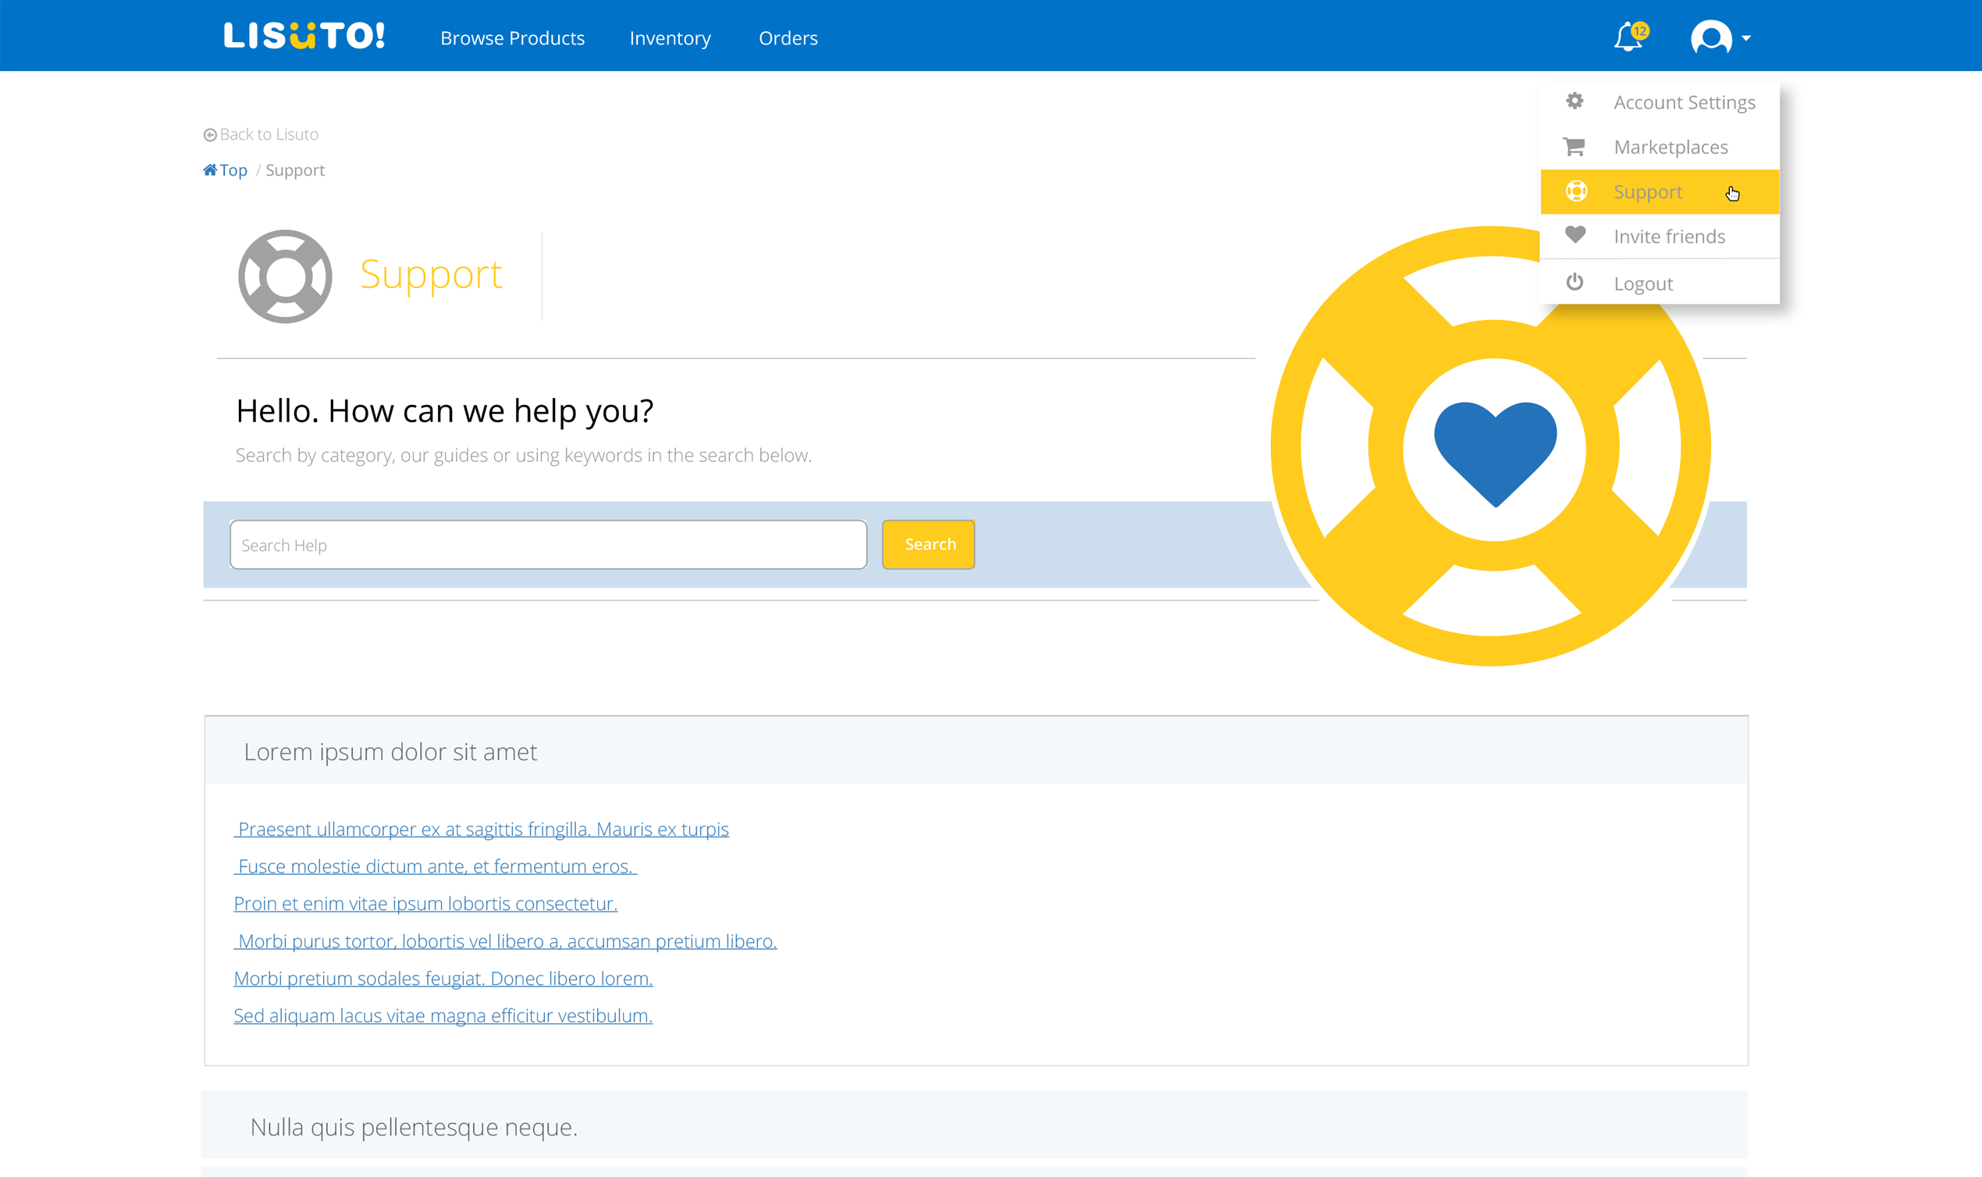1982x1177 pixels.
Task: Open Browse Products in the navigation bar
Action: point(512,38)
